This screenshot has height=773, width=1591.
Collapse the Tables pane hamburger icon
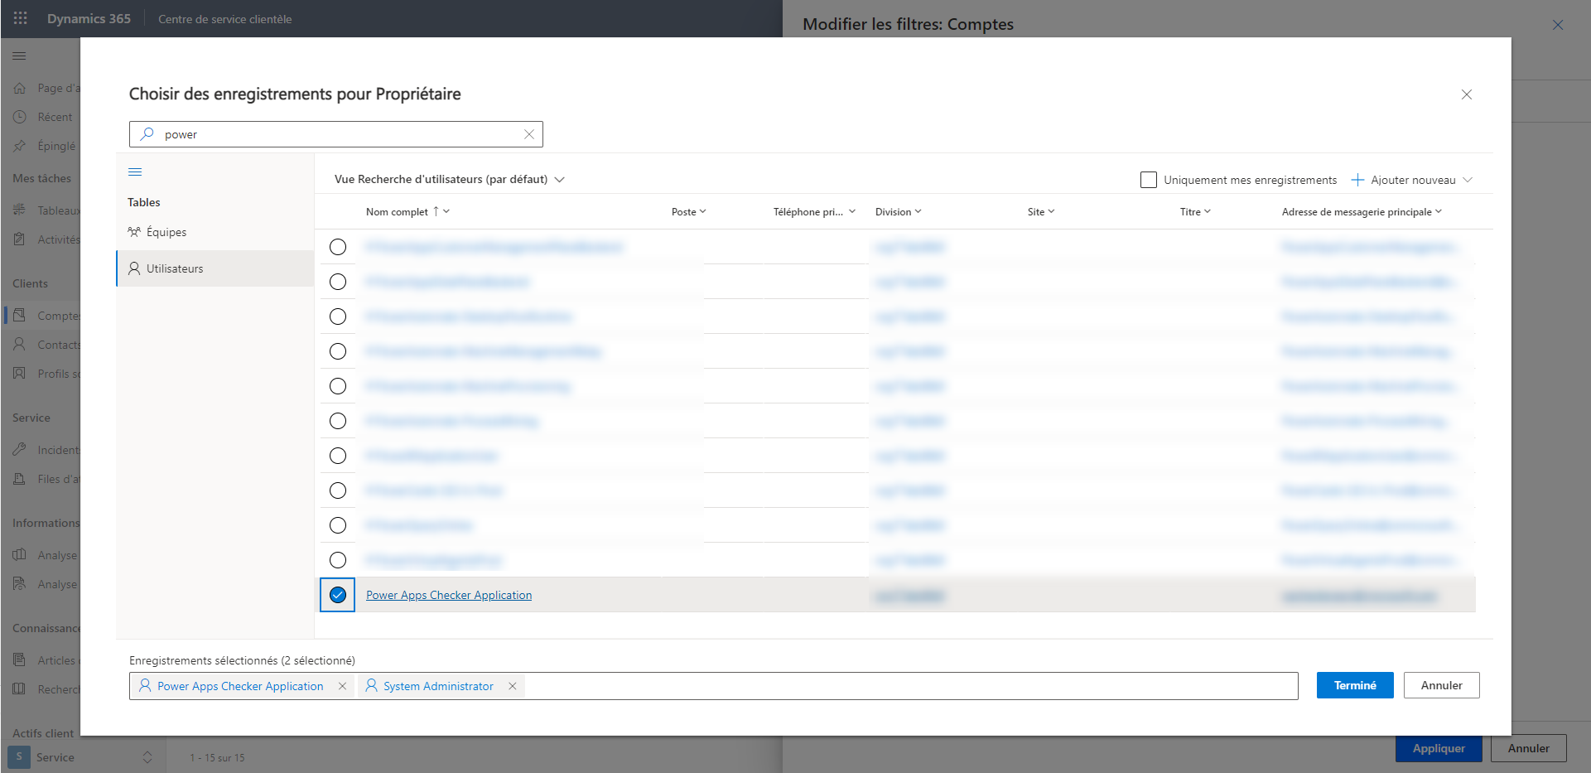pos(135,172)
